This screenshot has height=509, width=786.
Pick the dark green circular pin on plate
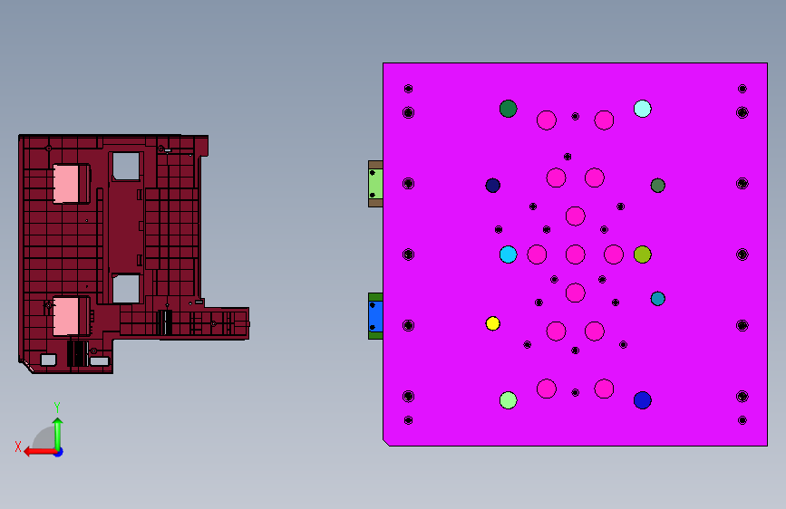pos(509,109)
